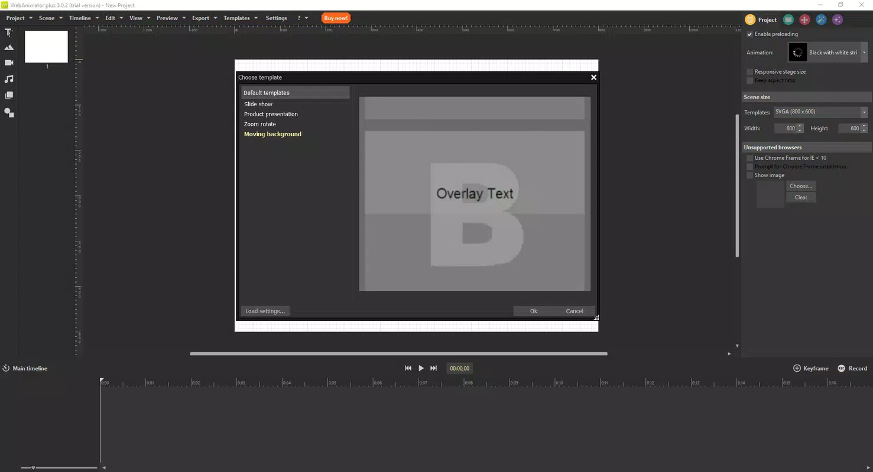873x472 pixels.
Task: Click the Width value field
Action: coord(786,129)
